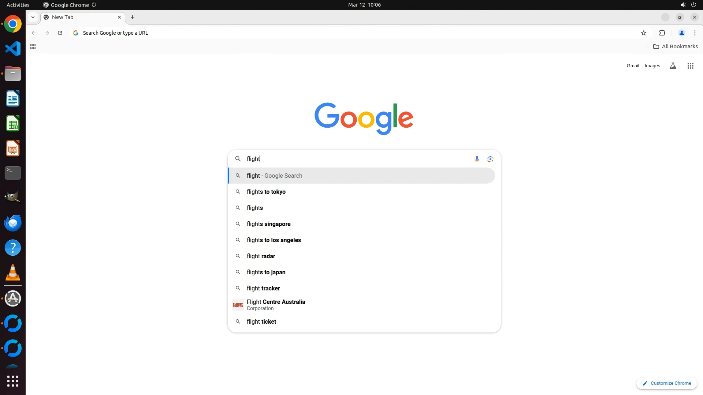The width and height of the screenshot is (703, 395).
Task: Open Search Labs flask icon
Action: [x=673, y=66]
